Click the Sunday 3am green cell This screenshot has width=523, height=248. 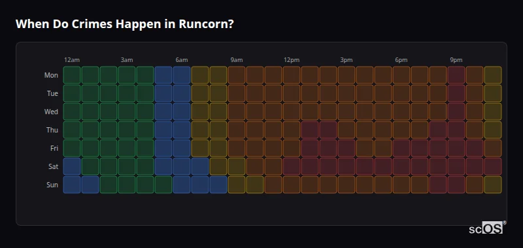(127, 185)
